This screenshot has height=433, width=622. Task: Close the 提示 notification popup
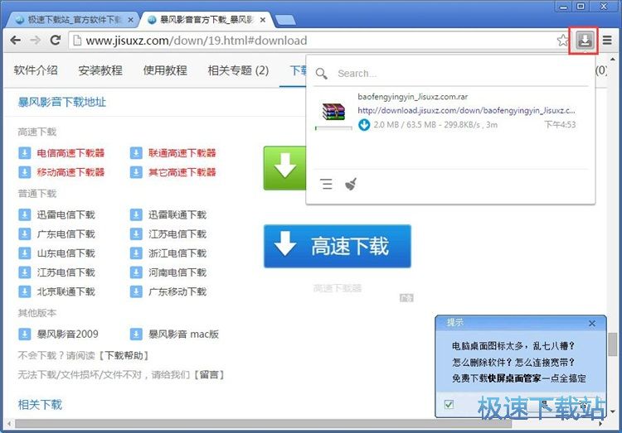(x=591, y=323)
